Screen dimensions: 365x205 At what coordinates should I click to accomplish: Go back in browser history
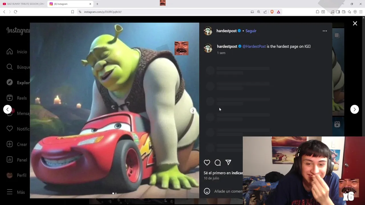pyautogui.click(x=4, y=12)
